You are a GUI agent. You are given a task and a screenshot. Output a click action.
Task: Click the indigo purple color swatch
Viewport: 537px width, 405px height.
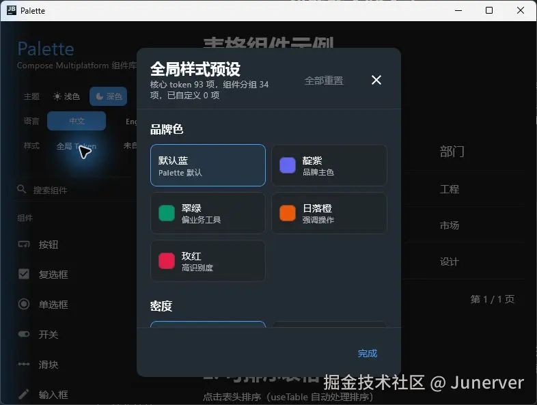point(288,165)
